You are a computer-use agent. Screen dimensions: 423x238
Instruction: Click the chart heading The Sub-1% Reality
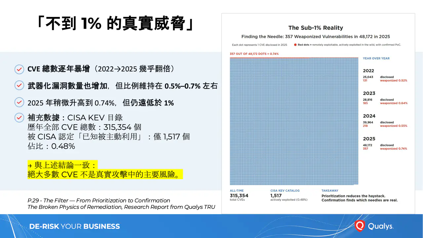316,28
